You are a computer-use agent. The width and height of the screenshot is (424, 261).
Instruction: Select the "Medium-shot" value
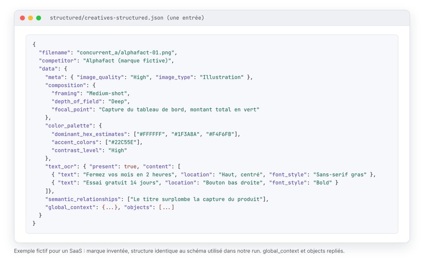point(106,93)
